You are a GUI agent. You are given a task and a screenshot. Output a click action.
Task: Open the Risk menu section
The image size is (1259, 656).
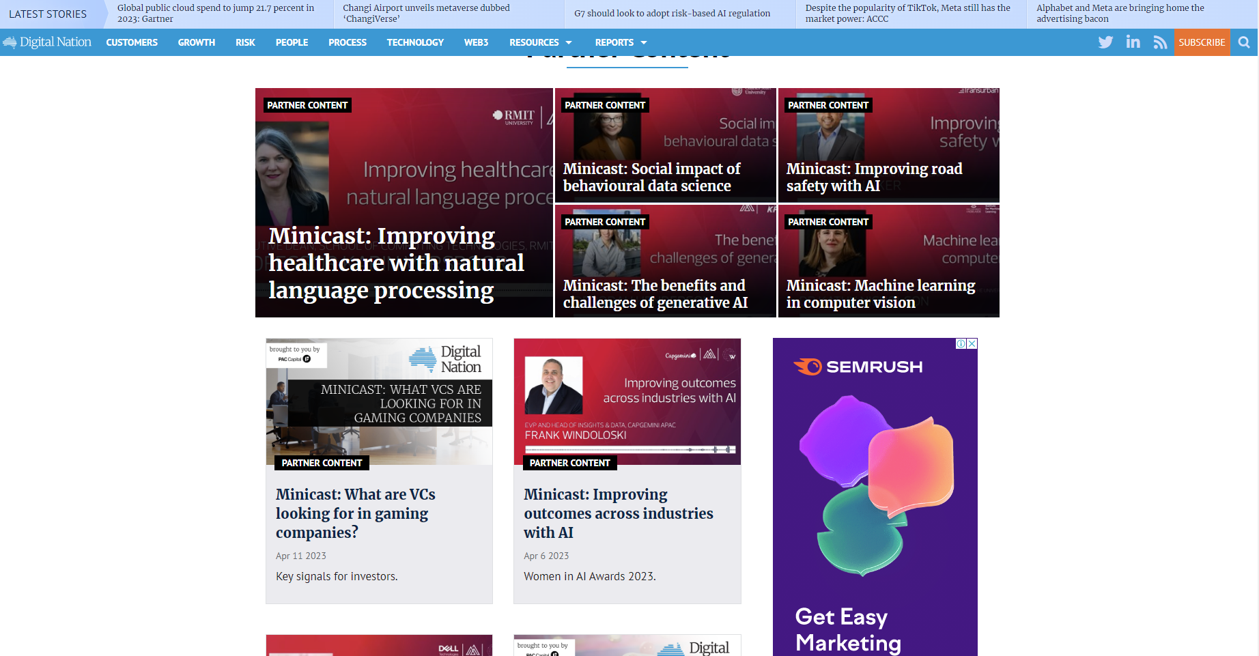[245, 42]
